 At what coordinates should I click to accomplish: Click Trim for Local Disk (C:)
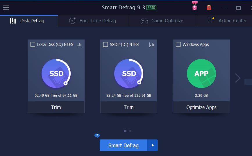tap(56, 107)
